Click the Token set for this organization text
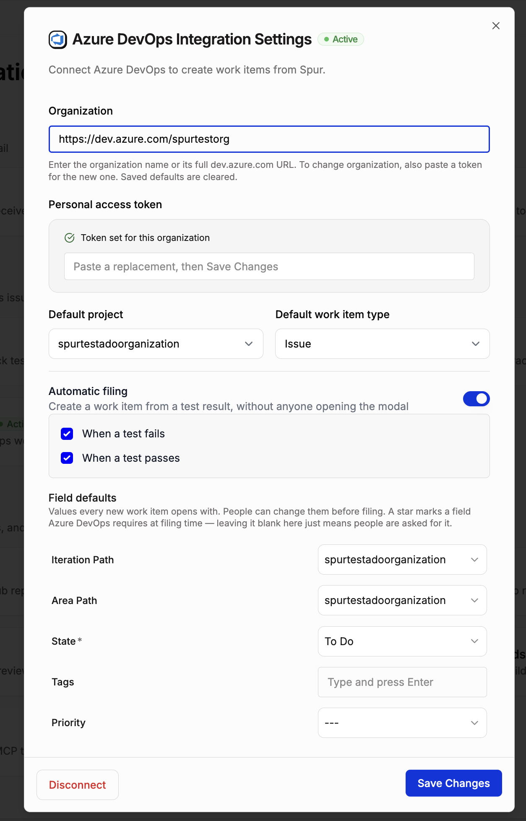The width and height of the screenshot is (526, 821). click(145, 238)
